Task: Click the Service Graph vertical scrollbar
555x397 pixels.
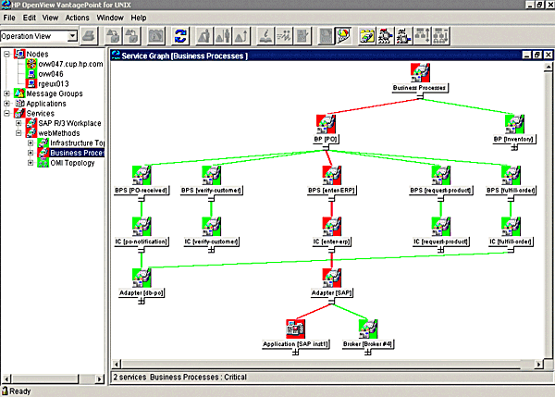Action: click(543, 213)
